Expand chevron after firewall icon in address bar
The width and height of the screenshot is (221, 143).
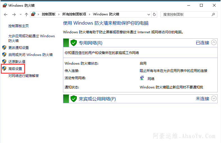[38, 15]
